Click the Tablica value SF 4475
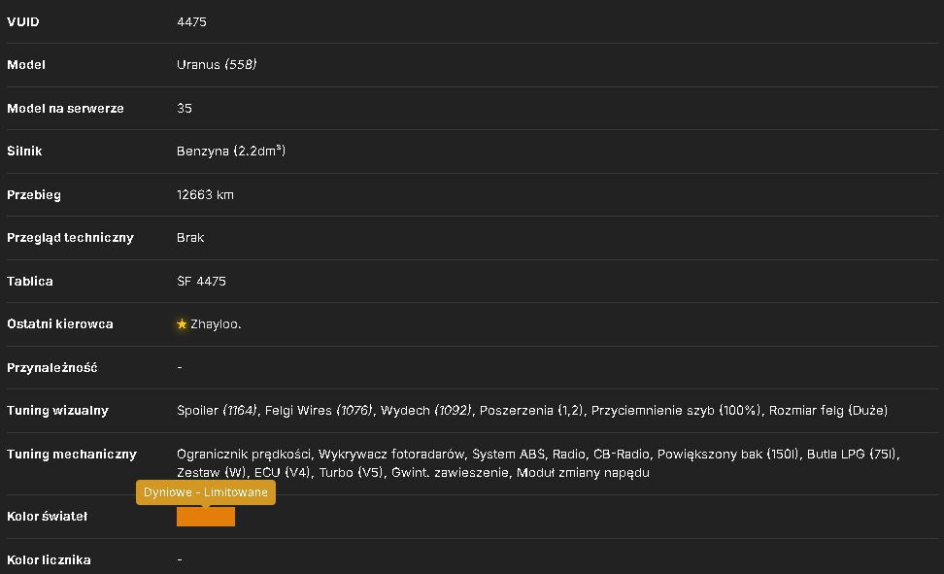Viewport: 944px width, 574px height. click(201, 282)
